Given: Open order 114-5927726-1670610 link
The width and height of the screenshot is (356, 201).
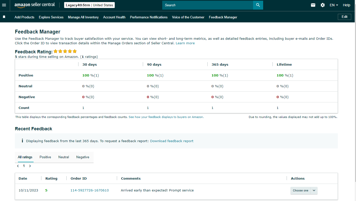Looking at the screenshot, I should click(90, 190).
